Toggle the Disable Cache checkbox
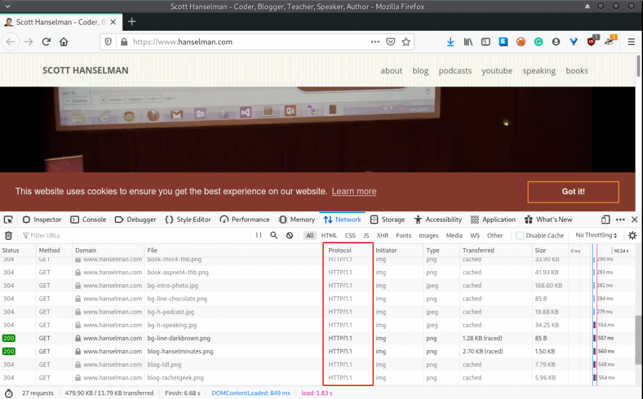Image resolution: width=643 pixels, height=399 pixels. point(520,236)
